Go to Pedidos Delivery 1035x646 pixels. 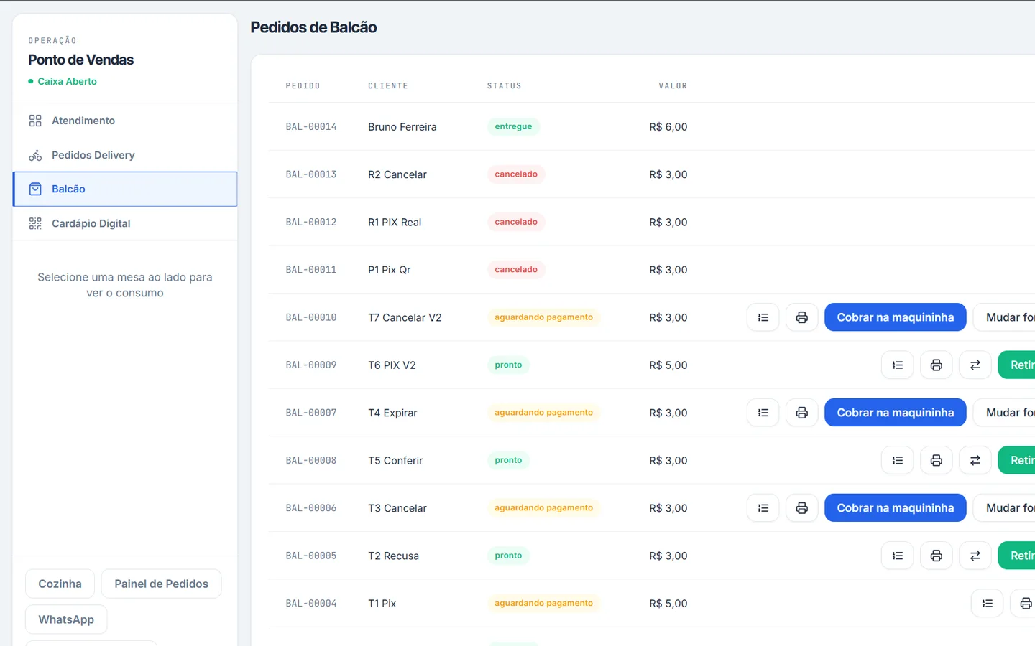(x=125, y=155)
